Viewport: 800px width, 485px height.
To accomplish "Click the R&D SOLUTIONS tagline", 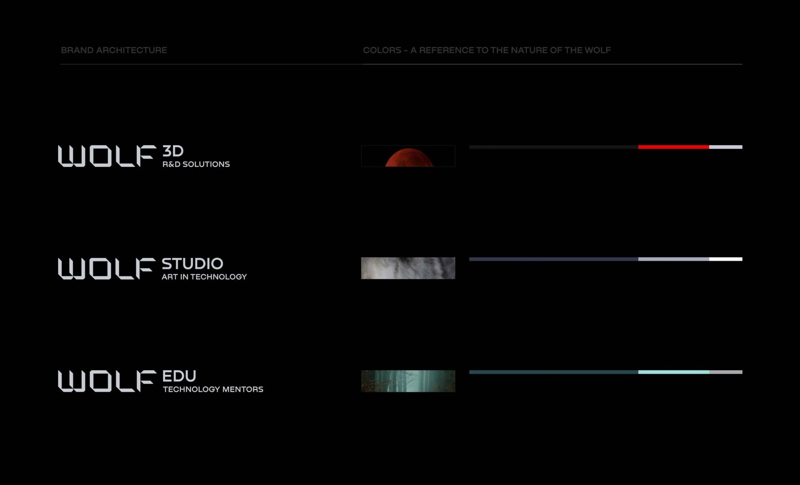I will [196, 164].
